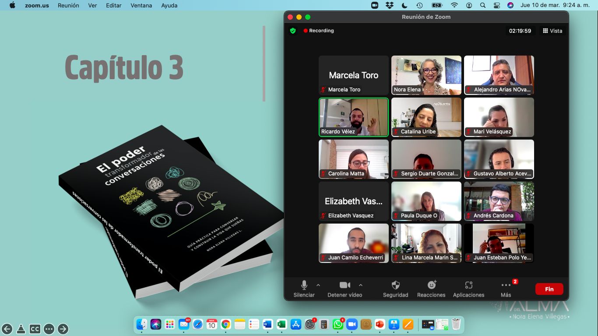This screenshot has height=336, width=598.
Task: Open the Ventana menu
Action: pos(141,5)
